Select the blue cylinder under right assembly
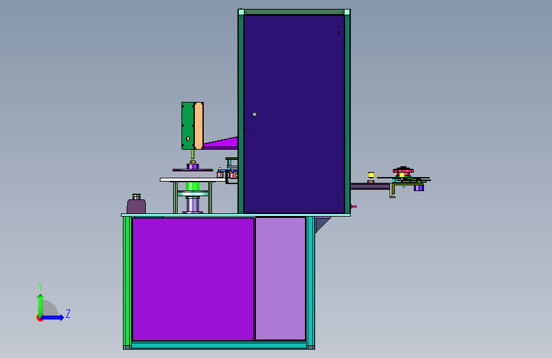 point(418,188)
